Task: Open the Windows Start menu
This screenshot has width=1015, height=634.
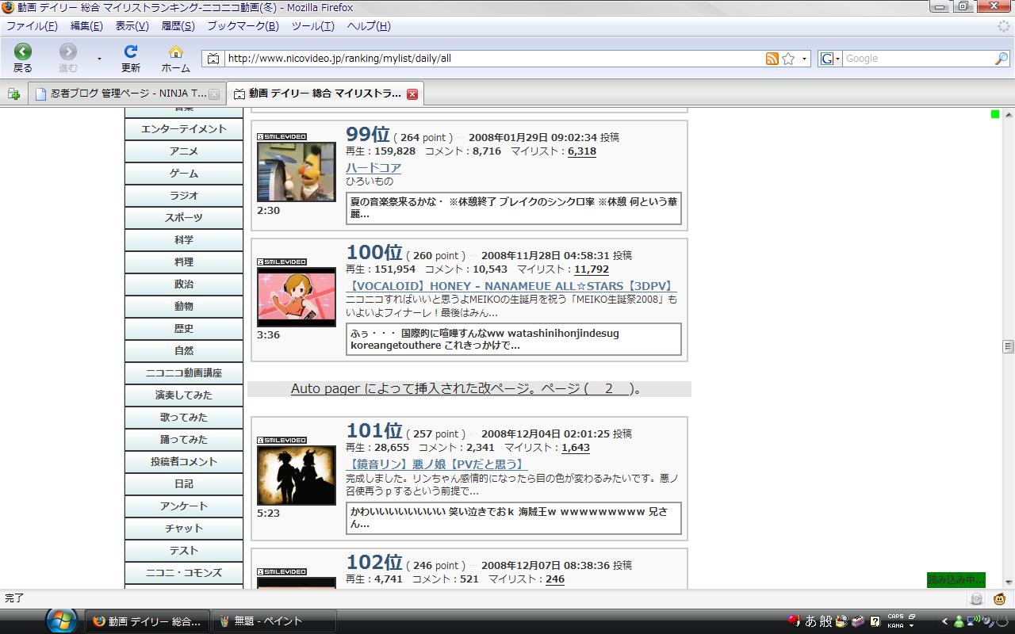Action: coord(62,621)
